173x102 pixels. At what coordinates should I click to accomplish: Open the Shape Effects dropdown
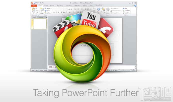pyautogui.click(x=115, y=13)
